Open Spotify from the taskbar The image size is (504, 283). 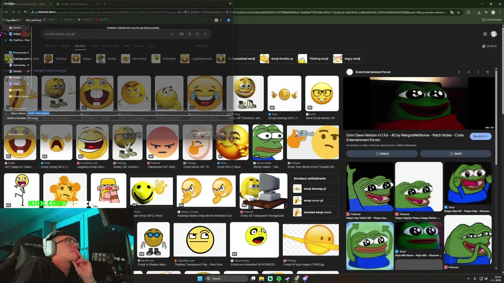[279, 279]
